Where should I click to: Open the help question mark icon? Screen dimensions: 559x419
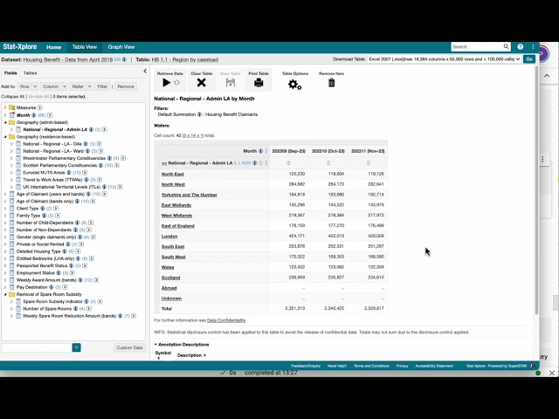pos(521,46)
